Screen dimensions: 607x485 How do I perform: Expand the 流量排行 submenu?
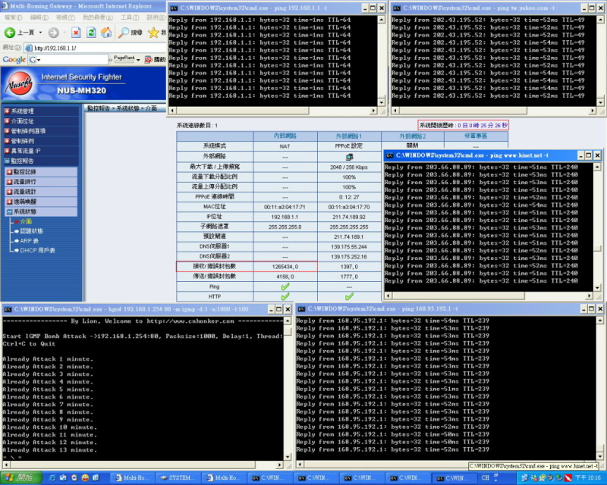(9, 182)
